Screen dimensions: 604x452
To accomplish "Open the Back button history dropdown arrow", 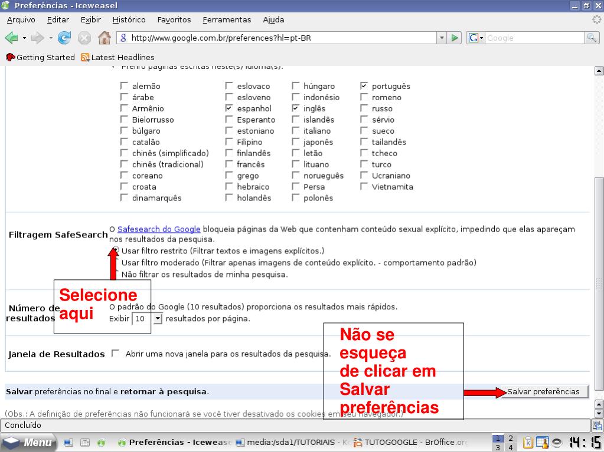I will tap(24, 38).
